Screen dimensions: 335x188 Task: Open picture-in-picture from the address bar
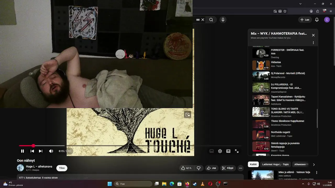275,11
